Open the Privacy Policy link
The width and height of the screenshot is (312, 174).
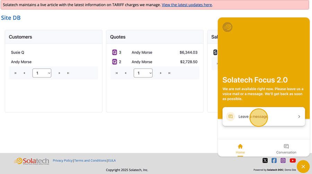(x=62, y=161)
